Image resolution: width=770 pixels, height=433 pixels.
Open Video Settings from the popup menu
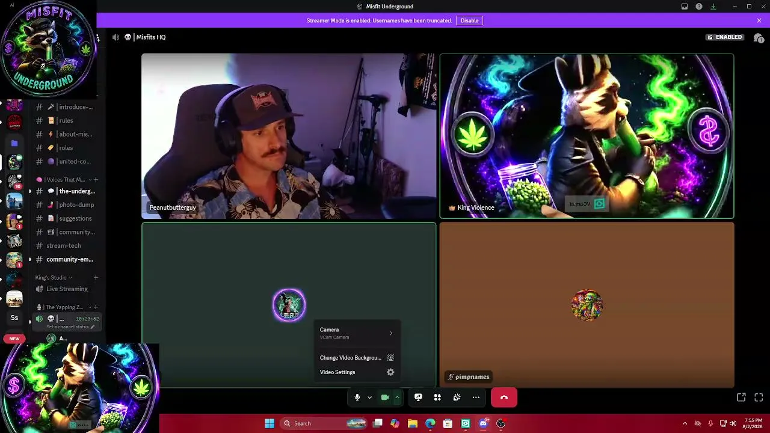pyautogui.click(x=357, y=372)
